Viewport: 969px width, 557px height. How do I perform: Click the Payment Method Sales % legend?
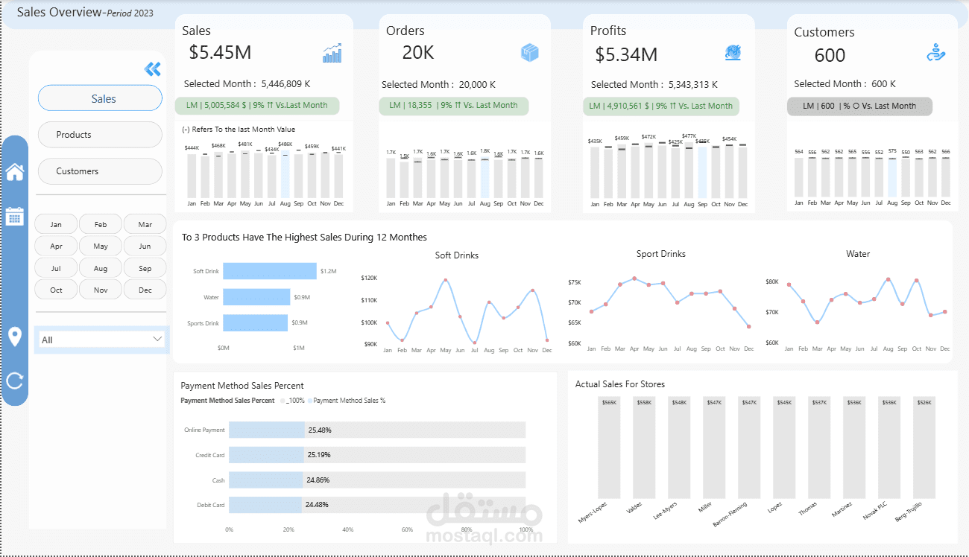tap(347, 401)
